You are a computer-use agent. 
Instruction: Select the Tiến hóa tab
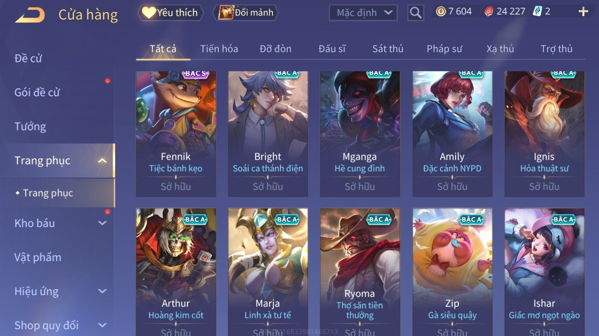[219, 49]
